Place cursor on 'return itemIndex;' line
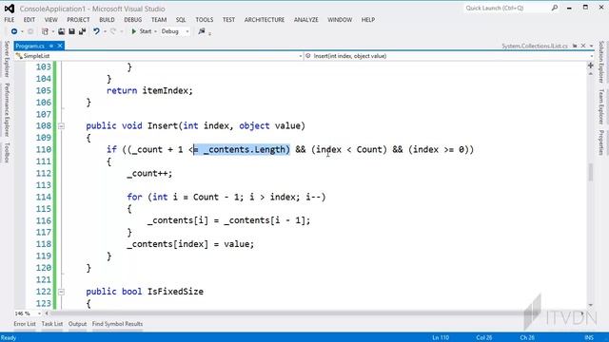This screenshot has height=342, width=609. click(x=149, y=91)
